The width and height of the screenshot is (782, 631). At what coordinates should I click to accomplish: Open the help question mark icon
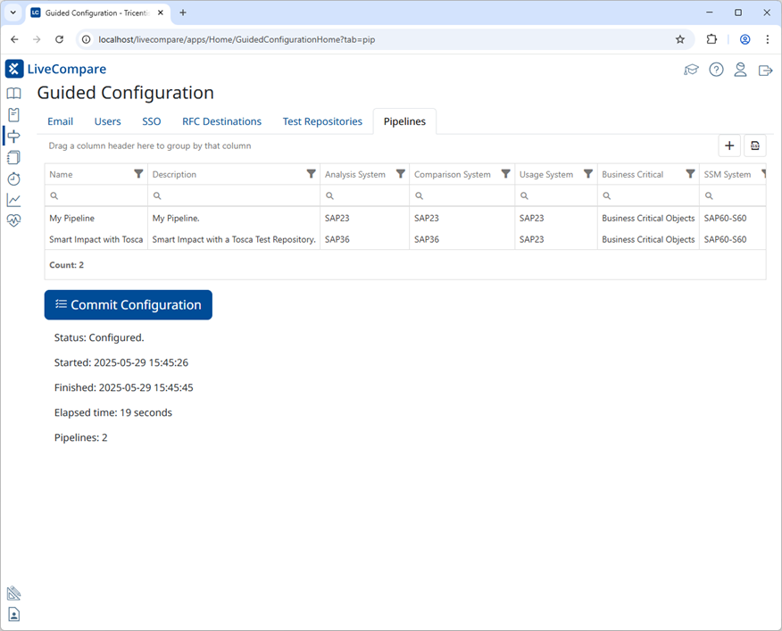[716, 70]
